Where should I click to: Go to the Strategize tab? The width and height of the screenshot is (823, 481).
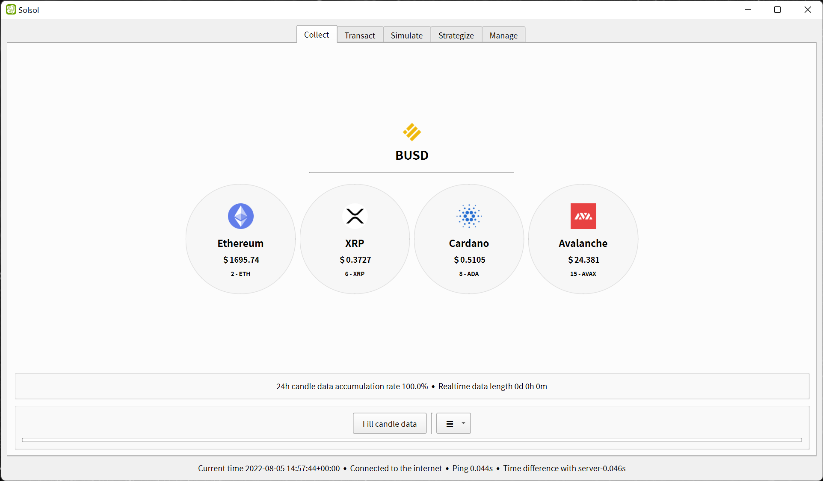(456, 35)
